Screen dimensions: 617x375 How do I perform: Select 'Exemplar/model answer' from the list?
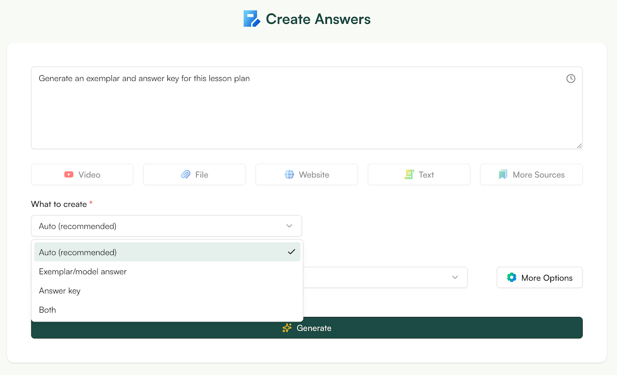(x=83, y=271)
